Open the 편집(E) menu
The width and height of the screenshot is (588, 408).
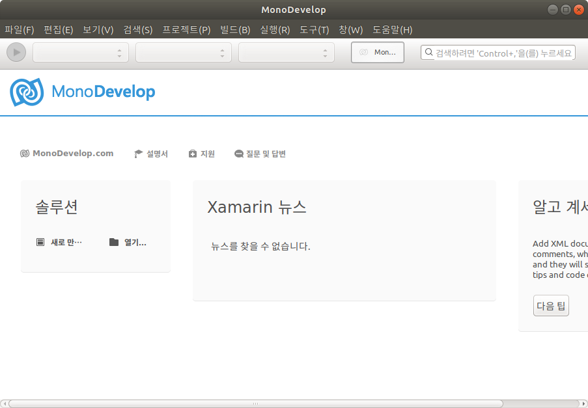pyautogui.click(x=58, y=30)
